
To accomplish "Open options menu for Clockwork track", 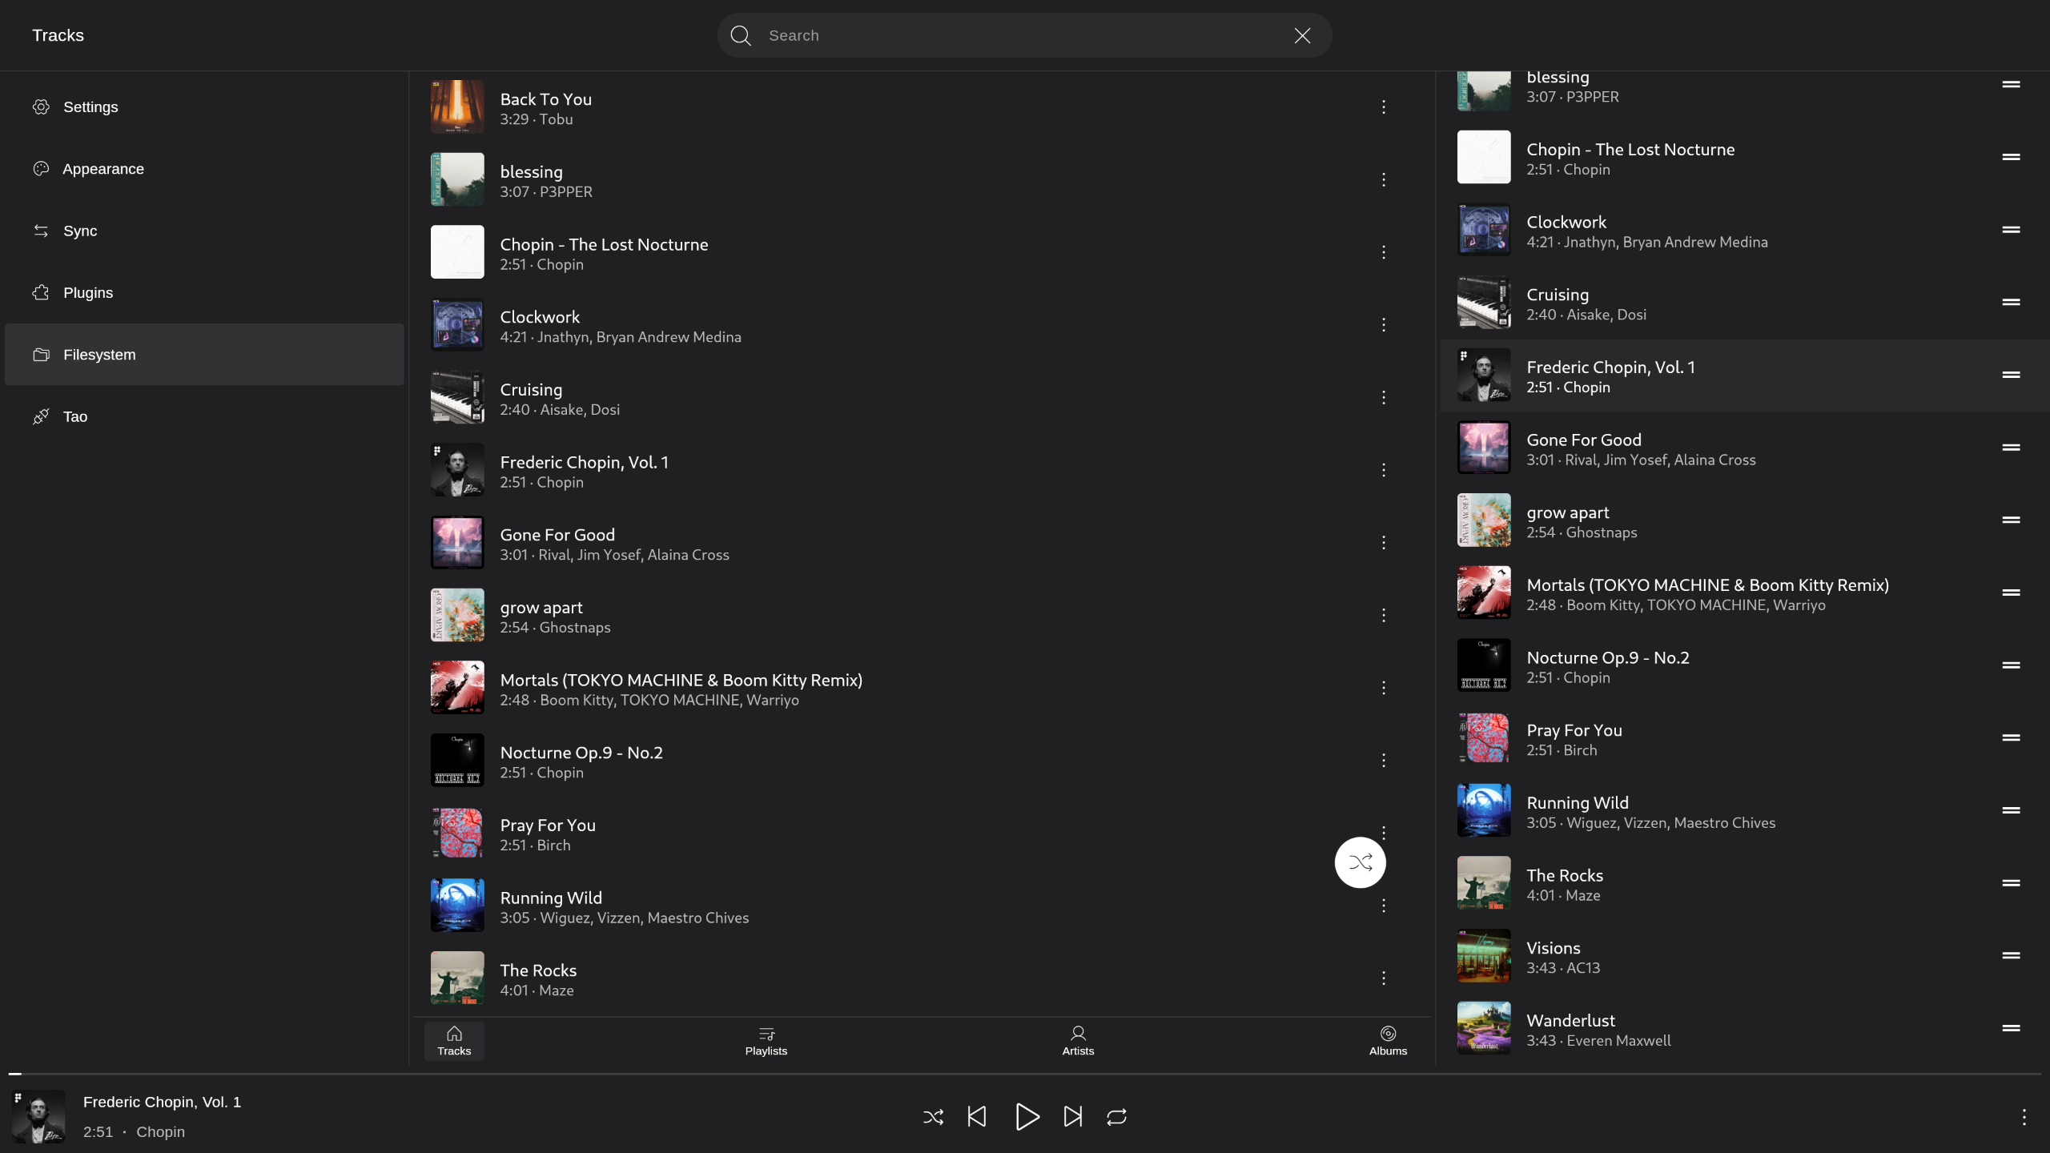I will click(x=1383, y=325).
